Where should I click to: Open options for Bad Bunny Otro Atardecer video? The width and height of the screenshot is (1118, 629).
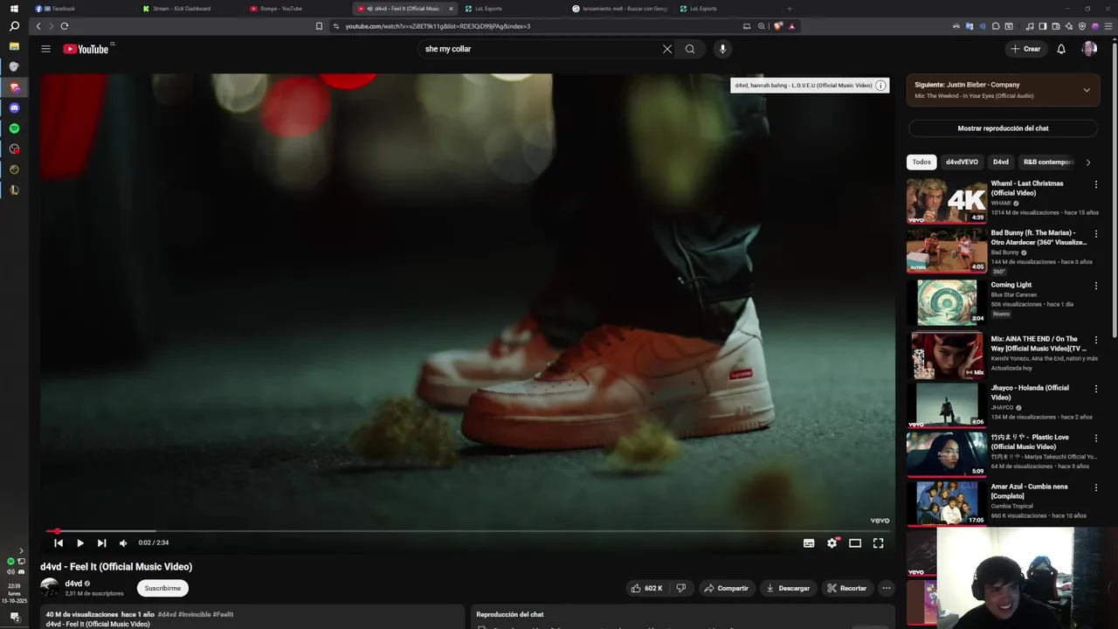(1095, 234)
